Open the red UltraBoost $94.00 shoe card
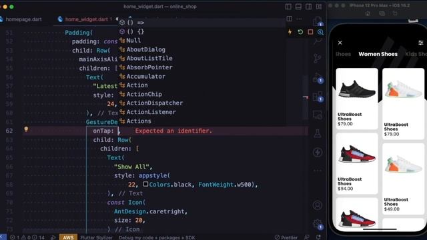Screen dimensions: 427x240 coord(357,163)
